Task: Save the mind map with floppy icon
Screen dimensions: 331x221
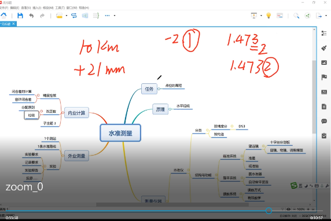Action: click(x=20, y=16)
